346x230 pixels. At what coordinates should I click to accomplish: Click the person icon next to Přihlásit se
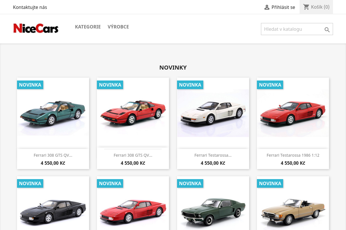267,7
